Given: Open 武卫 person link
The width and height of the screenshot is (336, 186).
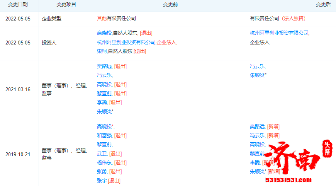Looking at the screenshot, I should 102,154.
